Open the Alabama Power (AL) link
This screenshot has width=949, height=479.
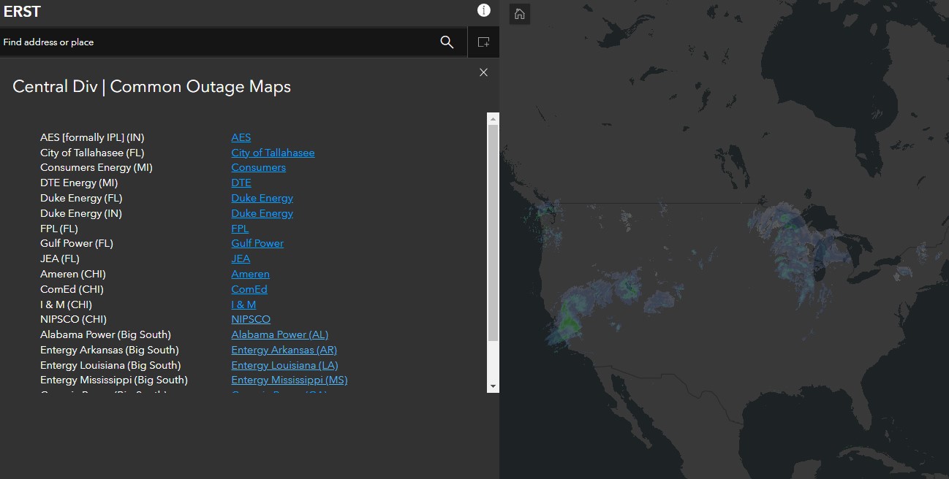click(x=279, y=334)
